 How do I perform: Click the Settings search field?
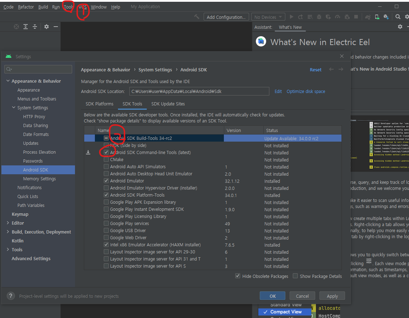tap(38, 69)
